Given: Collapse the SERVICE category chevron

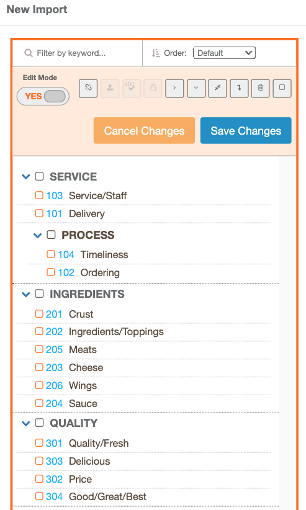Looking at the screenshot, I should point(26,177).
